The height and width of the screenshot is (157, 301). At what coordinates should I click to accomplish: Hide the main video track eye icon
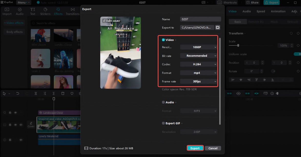coord(16,125)
